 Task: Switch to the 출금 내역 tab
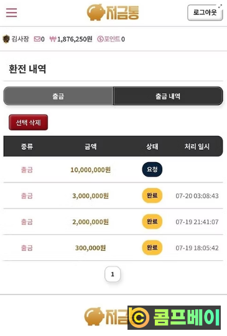(168, 96)
